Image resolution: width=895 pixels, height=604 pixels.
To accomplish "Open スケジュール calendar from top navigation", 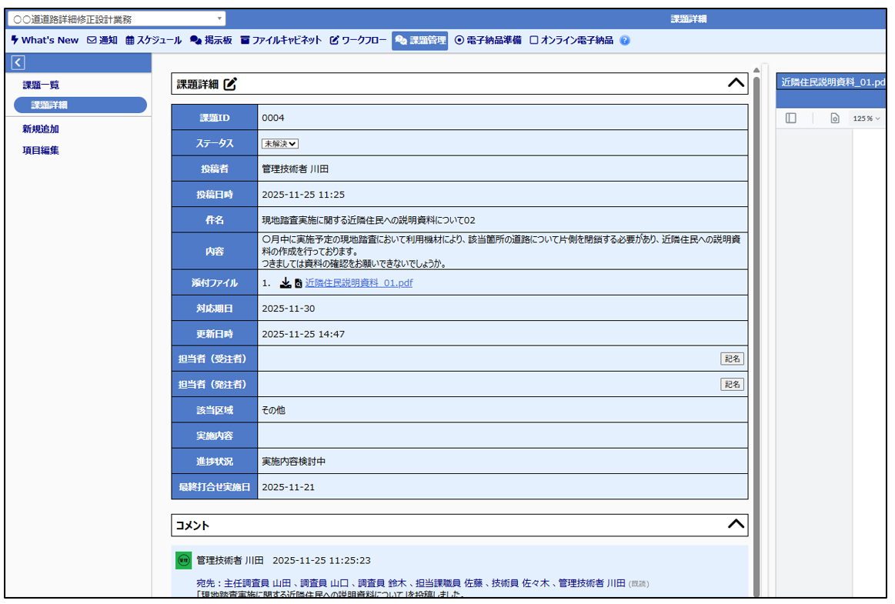I will (x=154, y=41).
